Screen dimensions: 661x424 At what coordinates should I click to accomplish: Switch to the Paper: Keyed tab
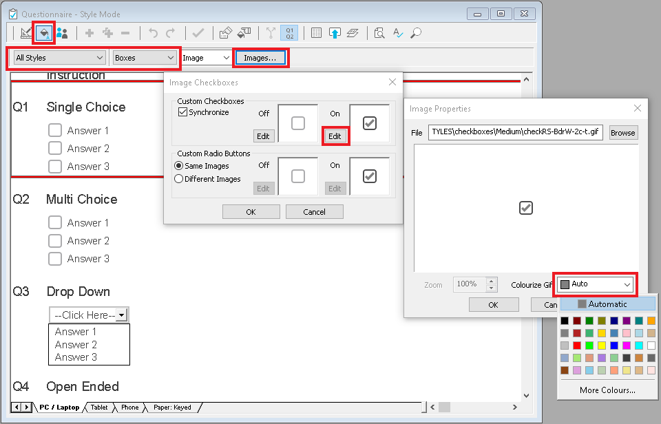[x=174, y=407]
